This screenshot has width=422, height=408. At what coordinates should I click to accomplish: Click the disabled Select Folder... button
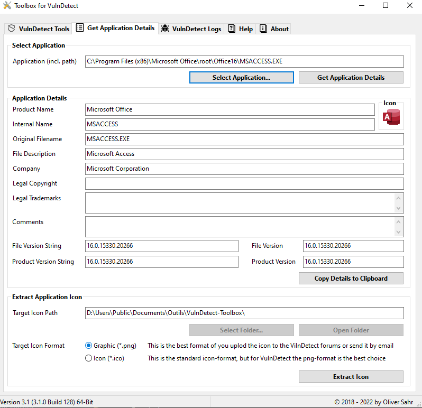tap(242, 330)
